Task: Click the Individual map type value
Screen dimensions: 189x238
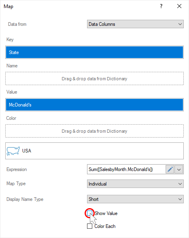Action: [98, 184]
